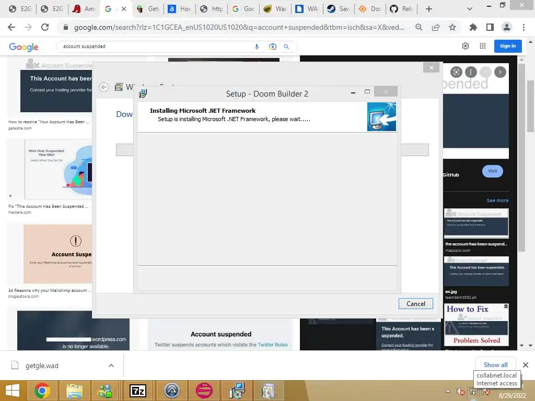The width and height of the screenshot is (535, 401).
Task: Click the Chrome back navigation arrow
Action: (11, 27)
